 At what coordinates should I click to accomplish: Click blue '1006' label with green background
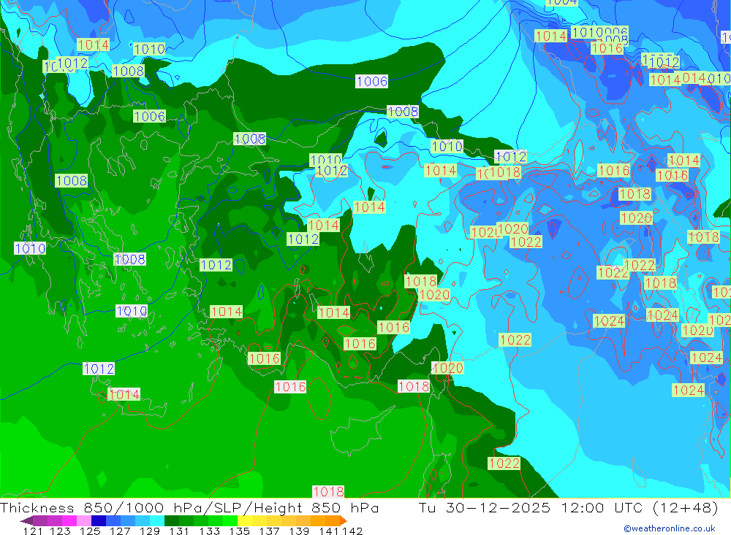(149, 116)
